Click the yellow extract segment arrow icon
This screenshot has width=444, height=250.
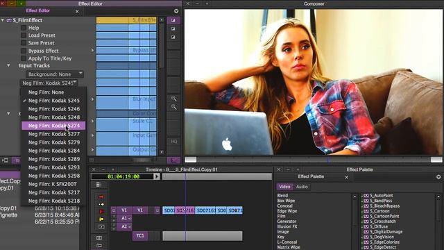101,204
